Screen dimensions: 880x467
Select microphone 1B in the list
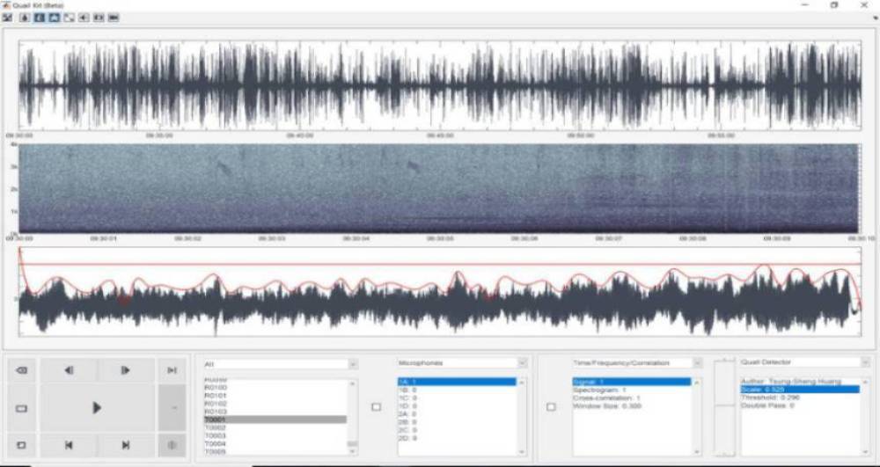coord(457,390)
